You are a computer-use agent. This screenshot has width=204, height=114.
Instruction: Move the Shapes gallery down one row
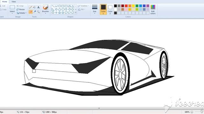pos(76,9)
